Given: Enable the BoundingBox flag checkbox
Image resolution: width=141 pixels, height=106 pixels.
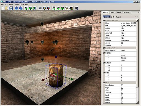Looking at the screenshot, I should (x=122, y=85).
